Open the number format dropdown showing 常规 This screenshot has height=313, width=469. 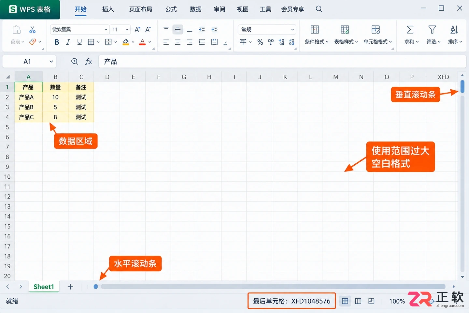[x=267, y=29]
